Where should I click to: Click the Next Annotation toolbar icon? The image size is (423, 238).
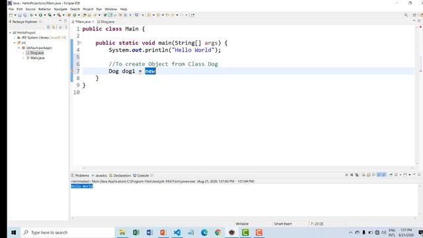pyautogui.click(x=149, y=15)
